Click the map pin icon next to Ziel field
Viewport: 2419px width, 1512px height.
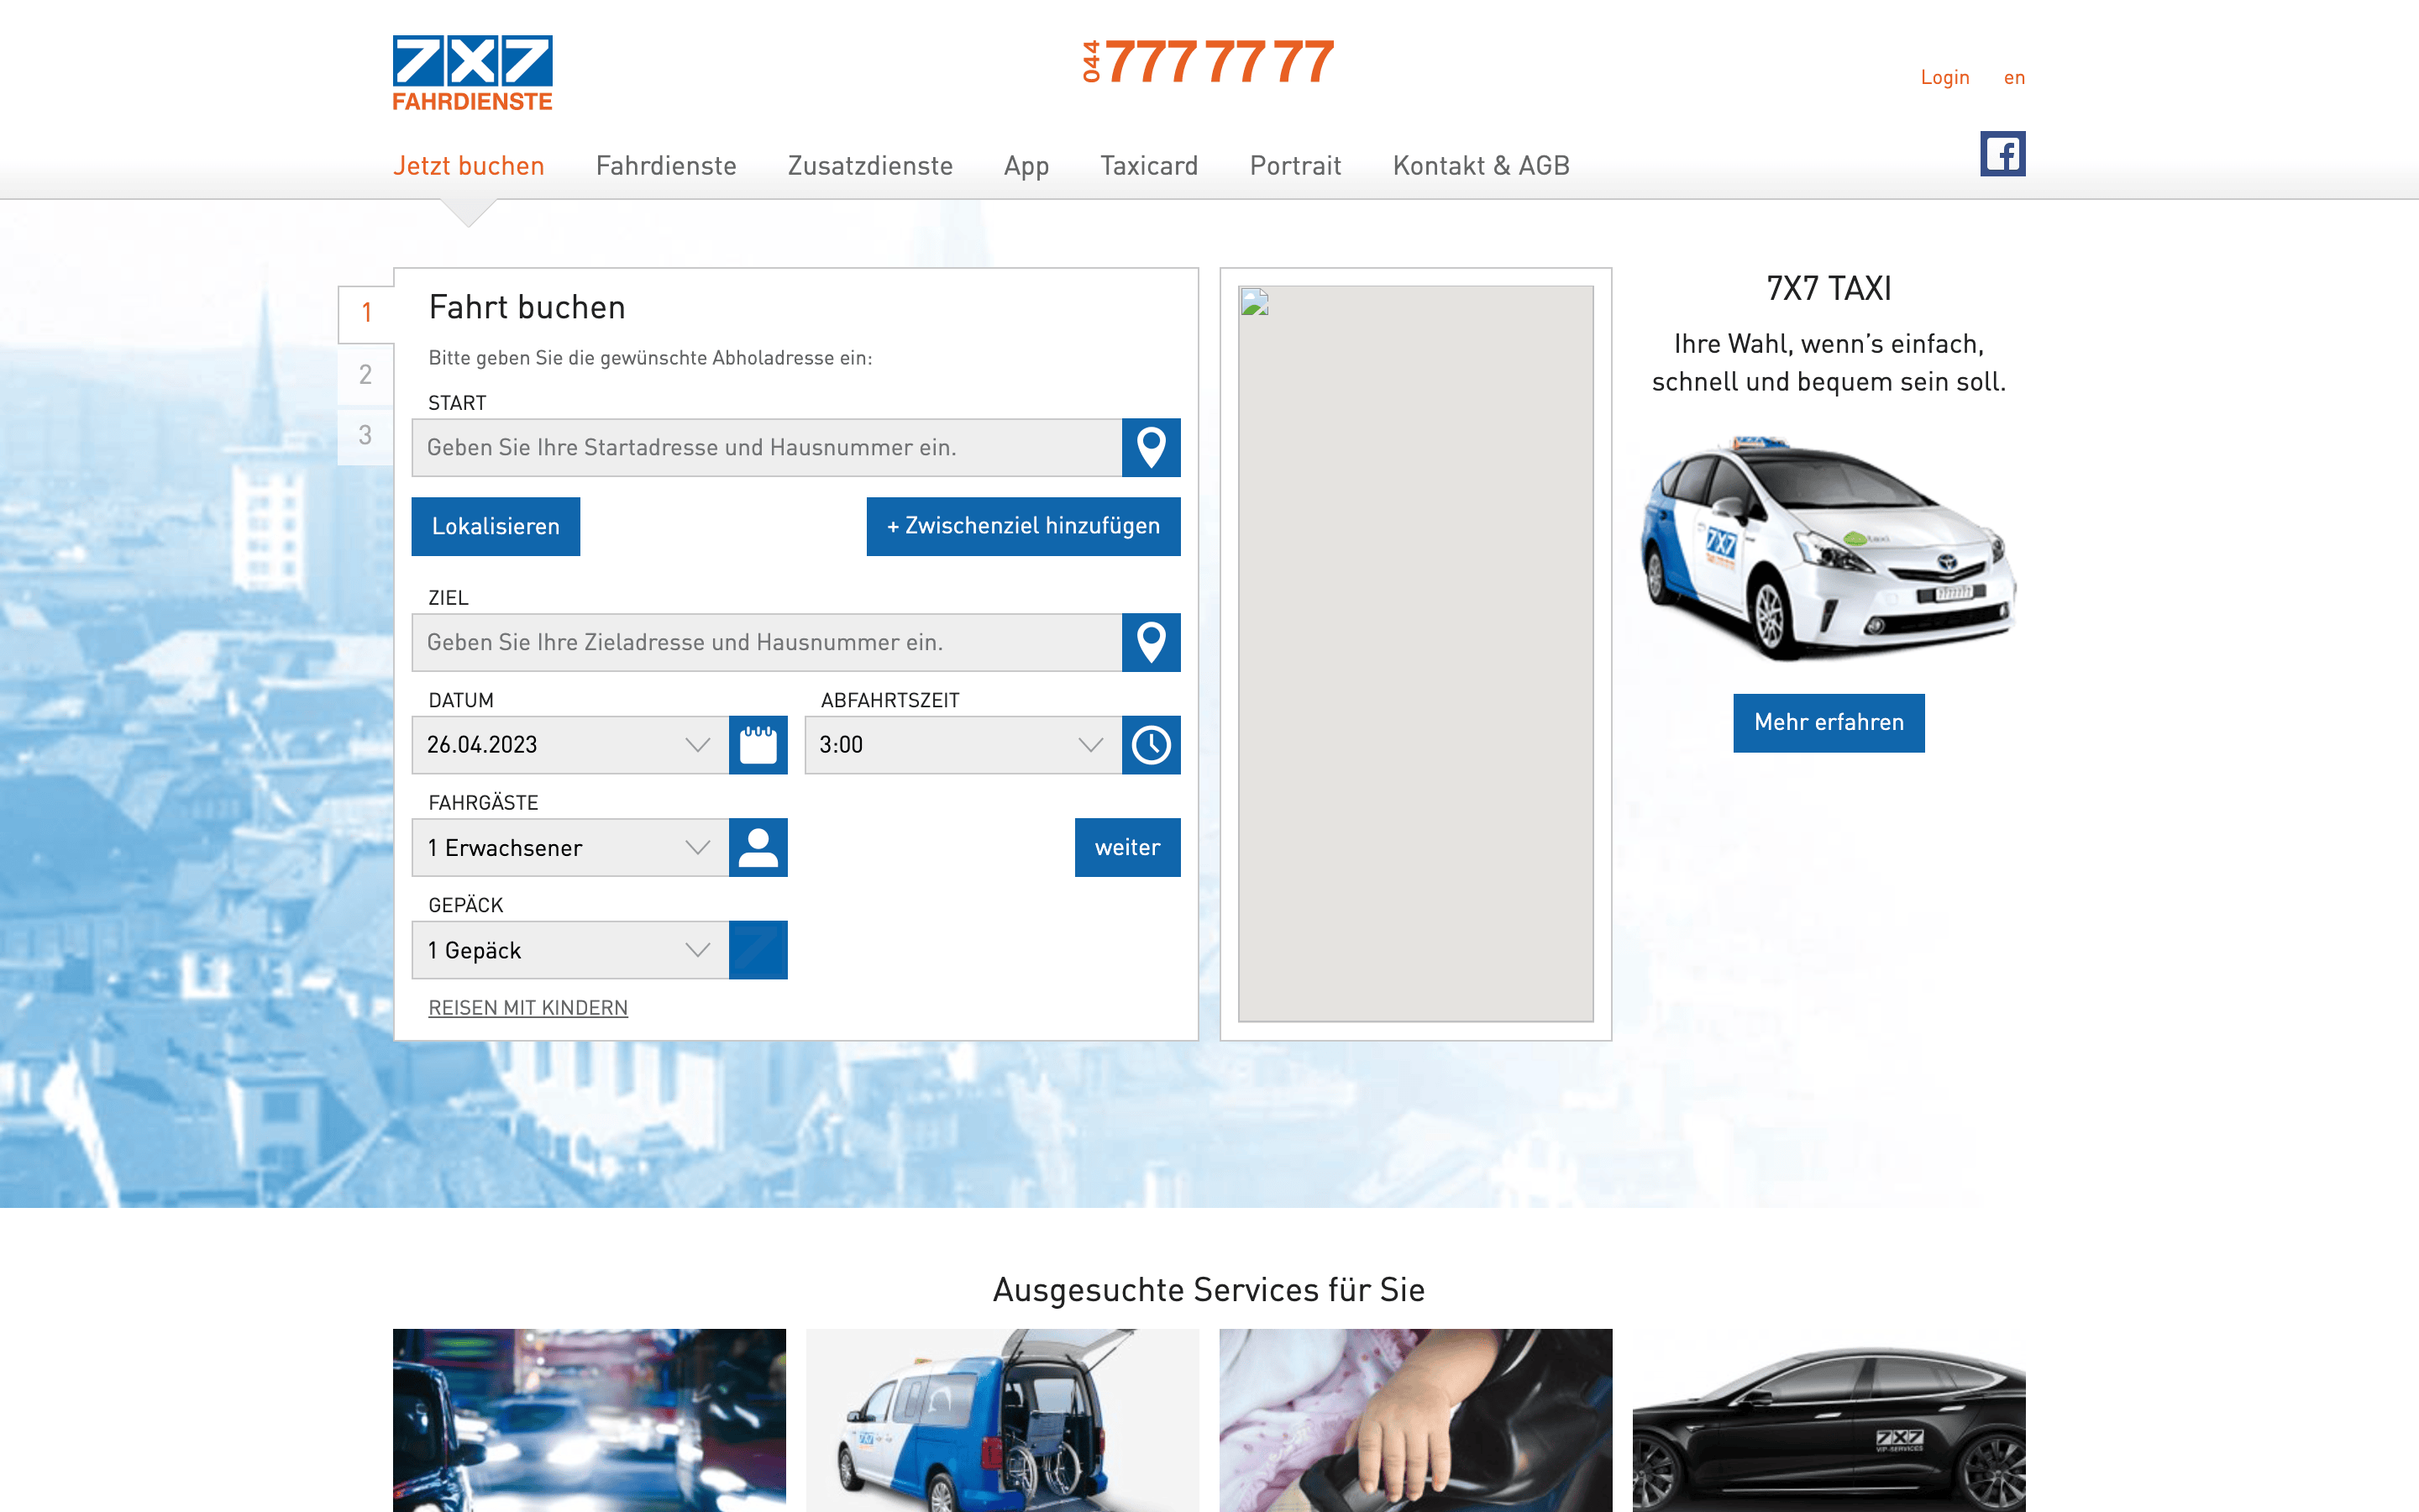pyautogui.click(x=1151, y=642)
